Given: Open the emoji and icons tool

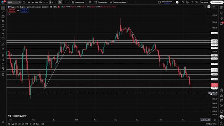Looking at the screenshot, I should pyautogui.click(x=3, y=39).
